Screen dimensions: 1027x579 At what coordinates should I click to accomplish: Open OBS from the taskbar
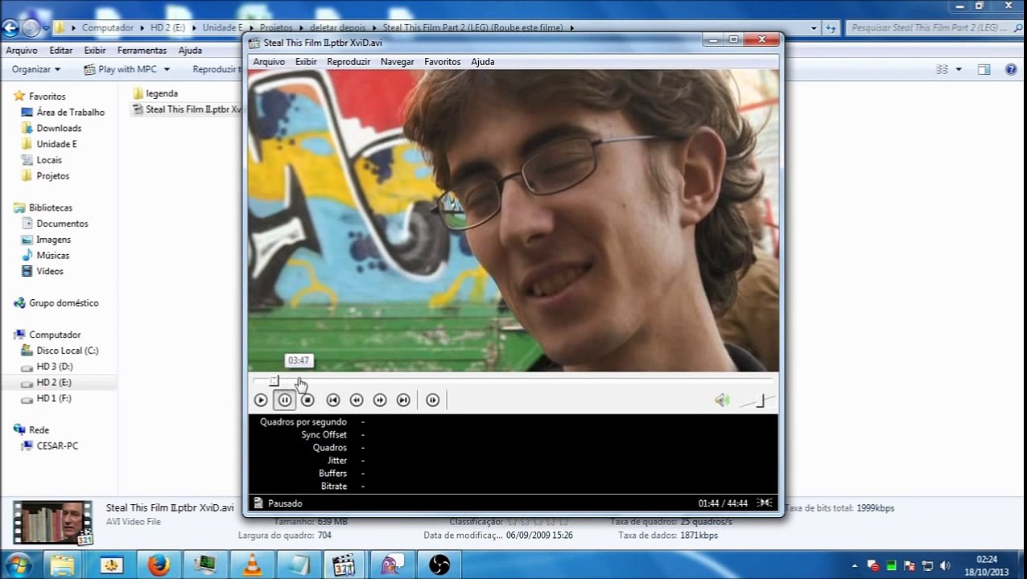coord(439,565)
